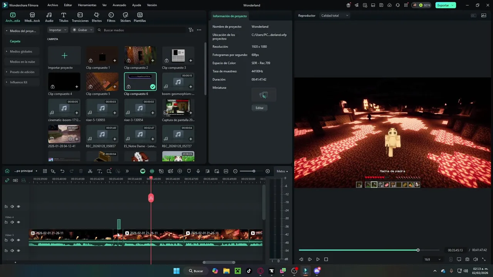This screenshot has width=493, height=277.
Task: Play the preview video
Action: tap(318, 260)
